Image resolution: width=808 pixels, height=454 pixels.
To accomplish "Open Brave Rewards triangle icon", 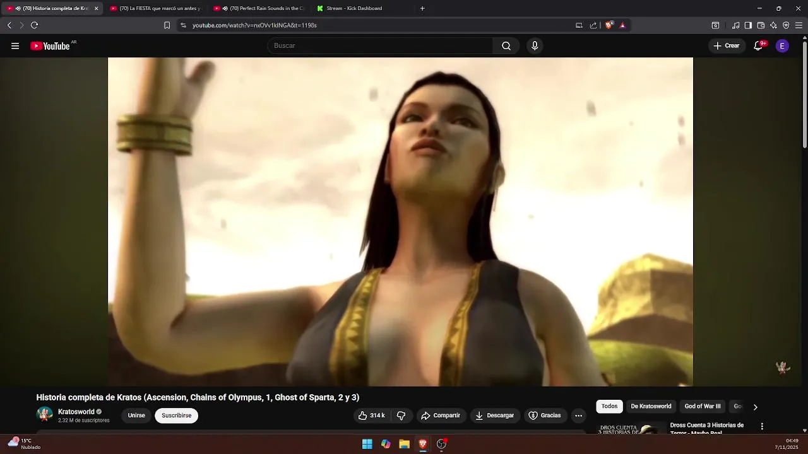I will click(x=622, y=25).
